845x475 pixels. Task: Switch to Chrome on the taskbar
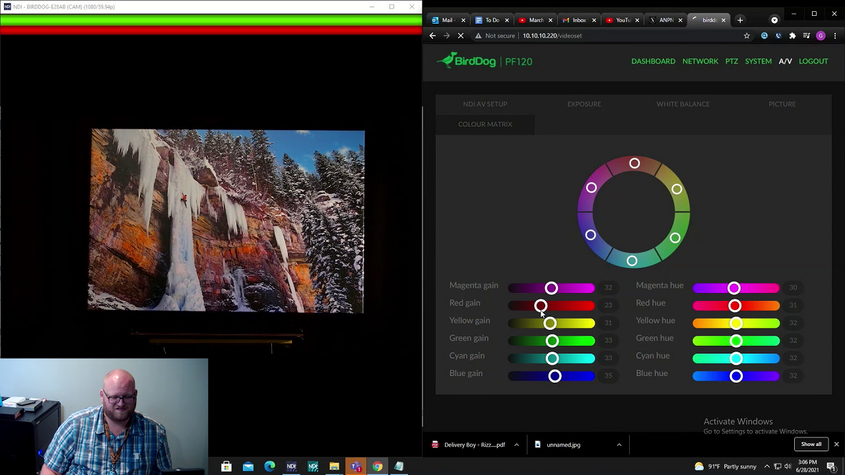(x=377, y=466)
